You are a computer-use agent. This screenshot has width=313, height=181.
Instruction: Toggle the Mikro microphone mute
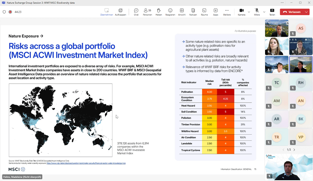click(257, 12)
